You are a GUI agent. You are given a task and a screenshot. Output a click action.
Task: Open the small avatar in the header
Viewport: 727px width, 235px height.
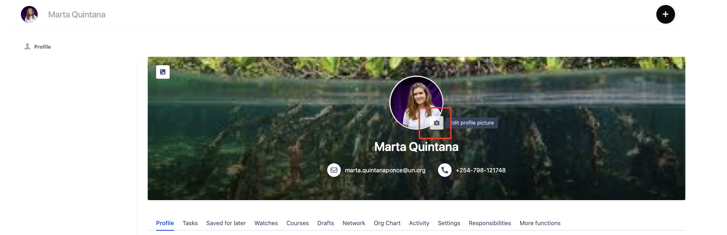tap(29, 14)
